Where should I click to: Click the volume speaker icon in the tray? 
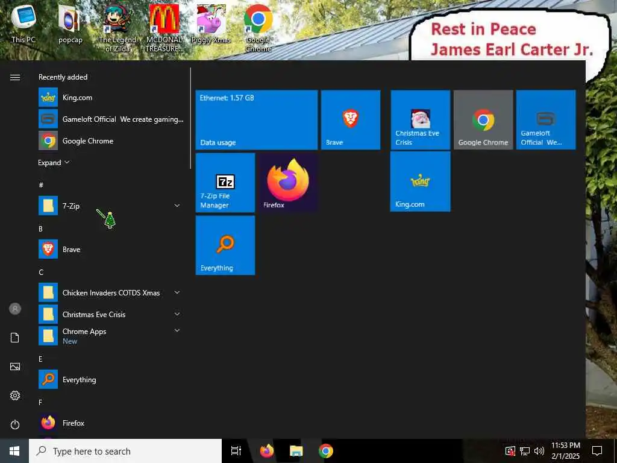(539, 451)
